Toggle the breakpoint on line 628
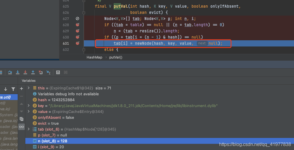 77,25
